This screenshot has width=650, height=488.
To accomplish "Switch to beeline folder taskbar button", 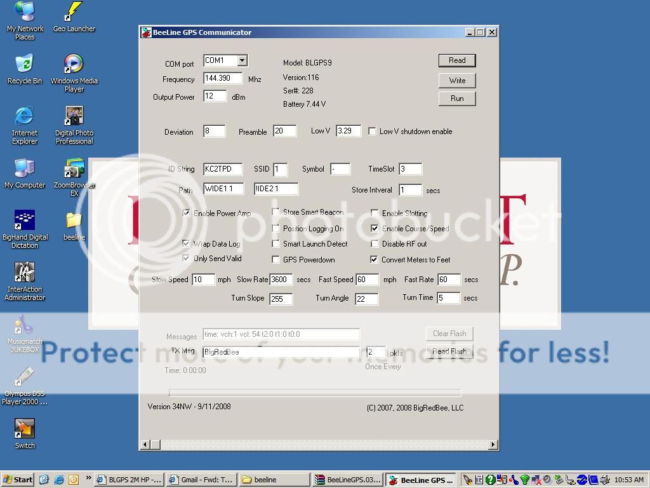I will click(x=274, y=480).
